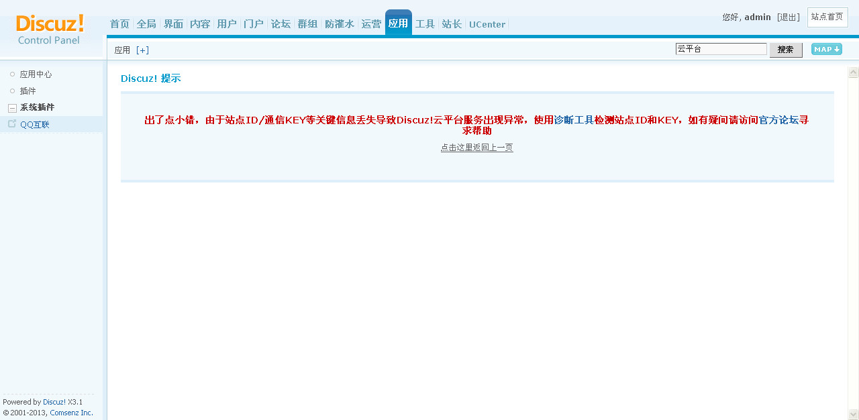The height and width of the screenshot is (420, 859).
Task: Select the active 应用 tab
Action: click(x=399, y=23)
